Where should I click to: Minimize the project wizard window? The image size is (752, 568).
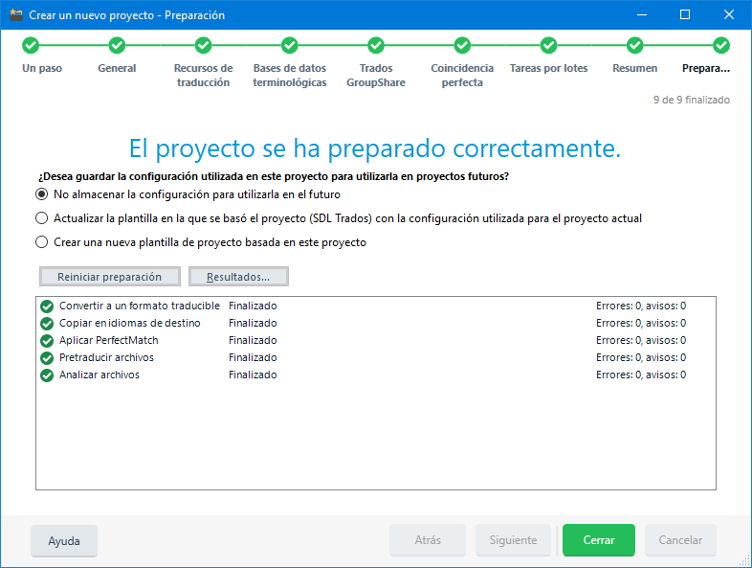pos(642,15)
